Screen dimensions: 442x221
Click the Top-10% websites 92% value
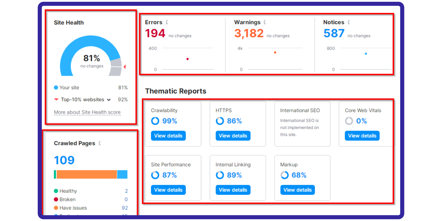[123, 100]
